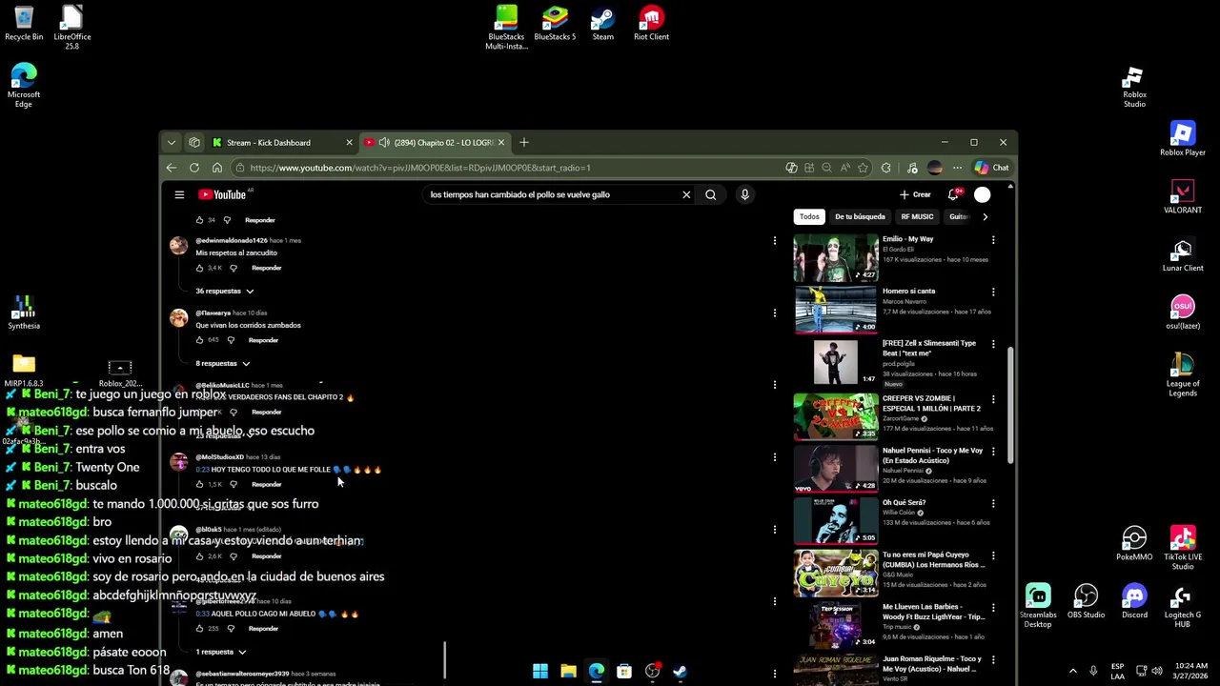Like the 'AQUEL POLLO CAGO MI ABUELO' comment

[200, 629]
